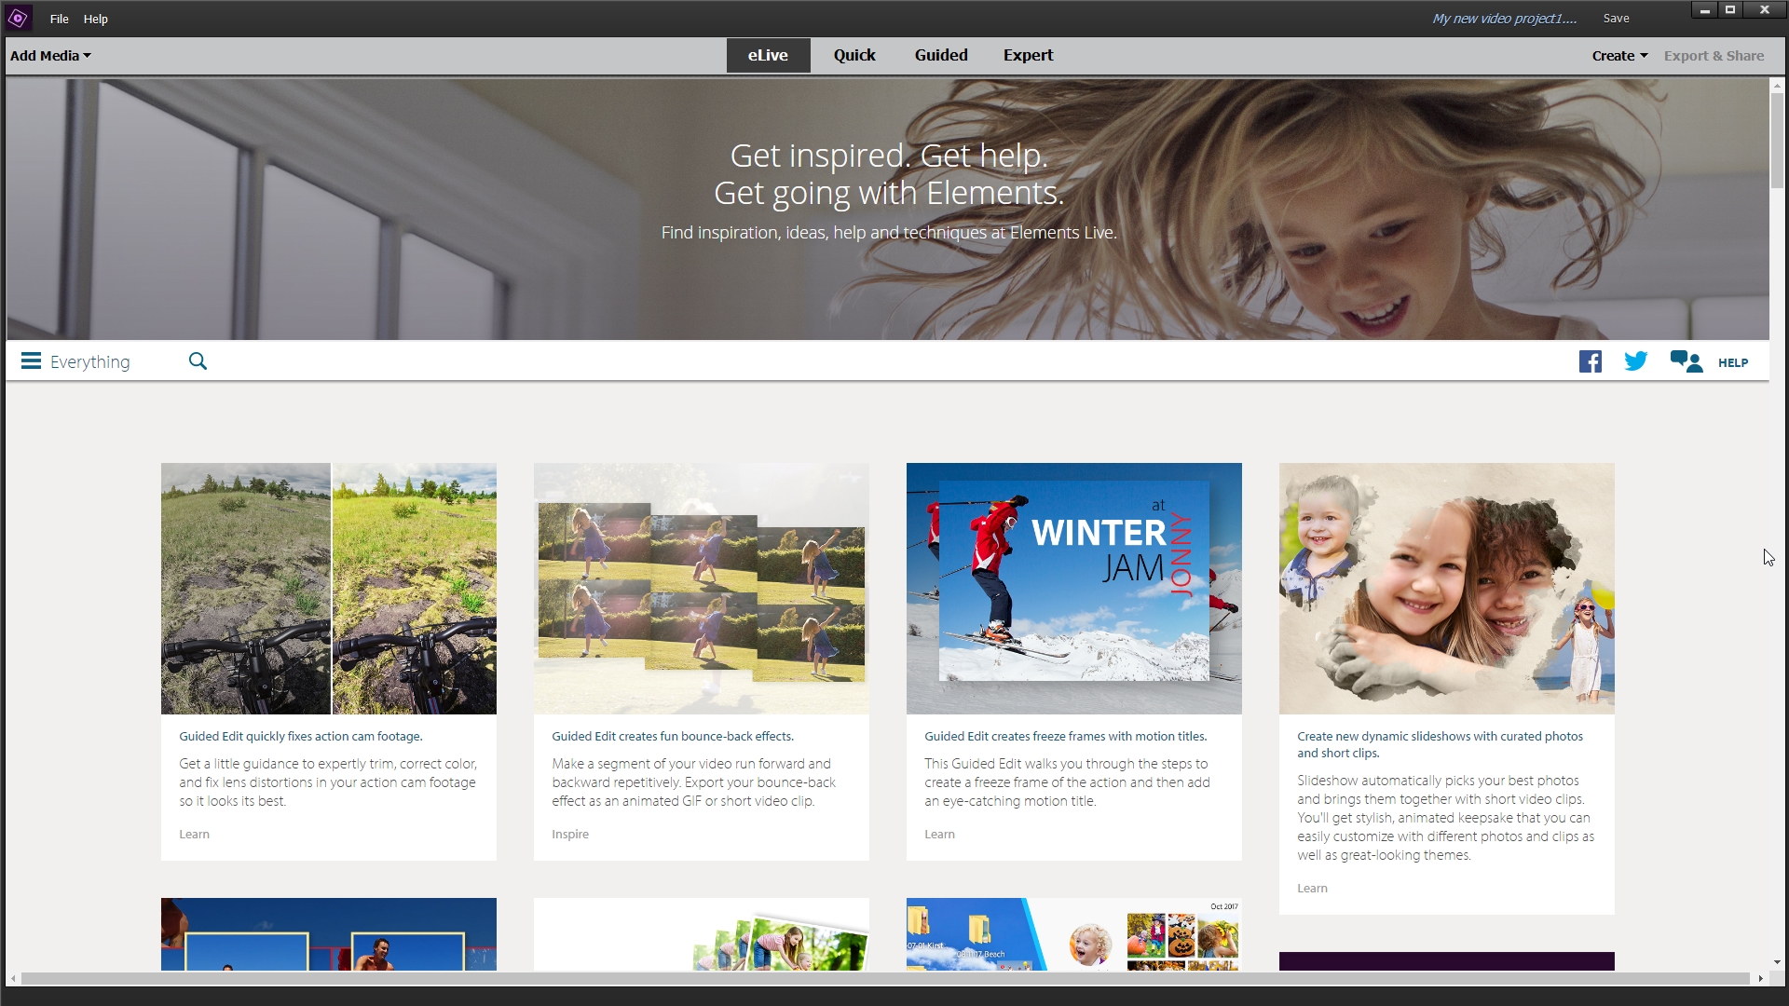Expand the Add Media options
The height and width of the screenshot is (1006, 1789).
tap(49, 54)
